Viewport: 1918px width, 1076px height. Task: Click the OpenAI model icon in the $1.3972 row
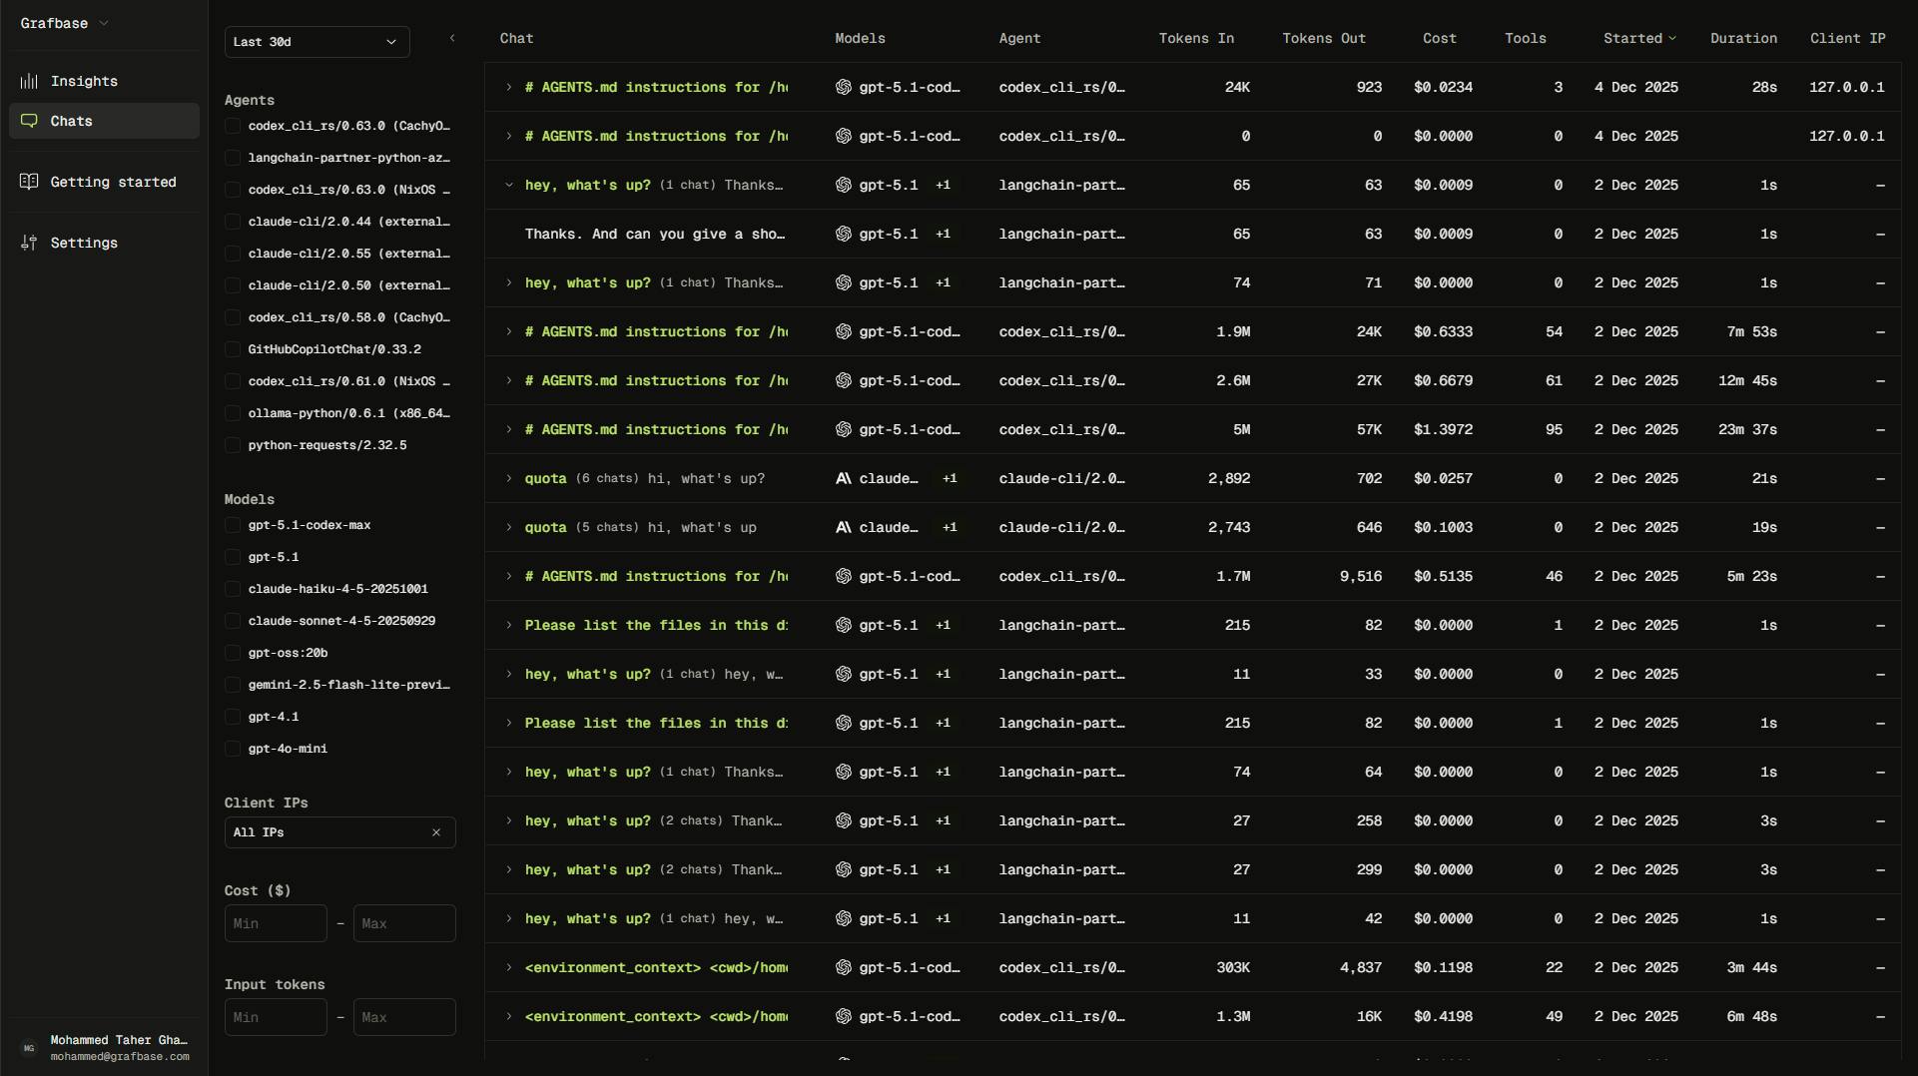pyautogui.click(x=844, y=429)
